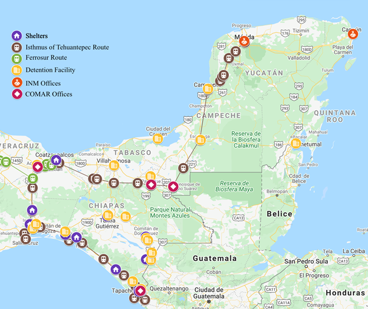The width and height of the screenshot is (368, 309).
Task: Click the orange INM Offices legend icon
Action: point(17,83)
